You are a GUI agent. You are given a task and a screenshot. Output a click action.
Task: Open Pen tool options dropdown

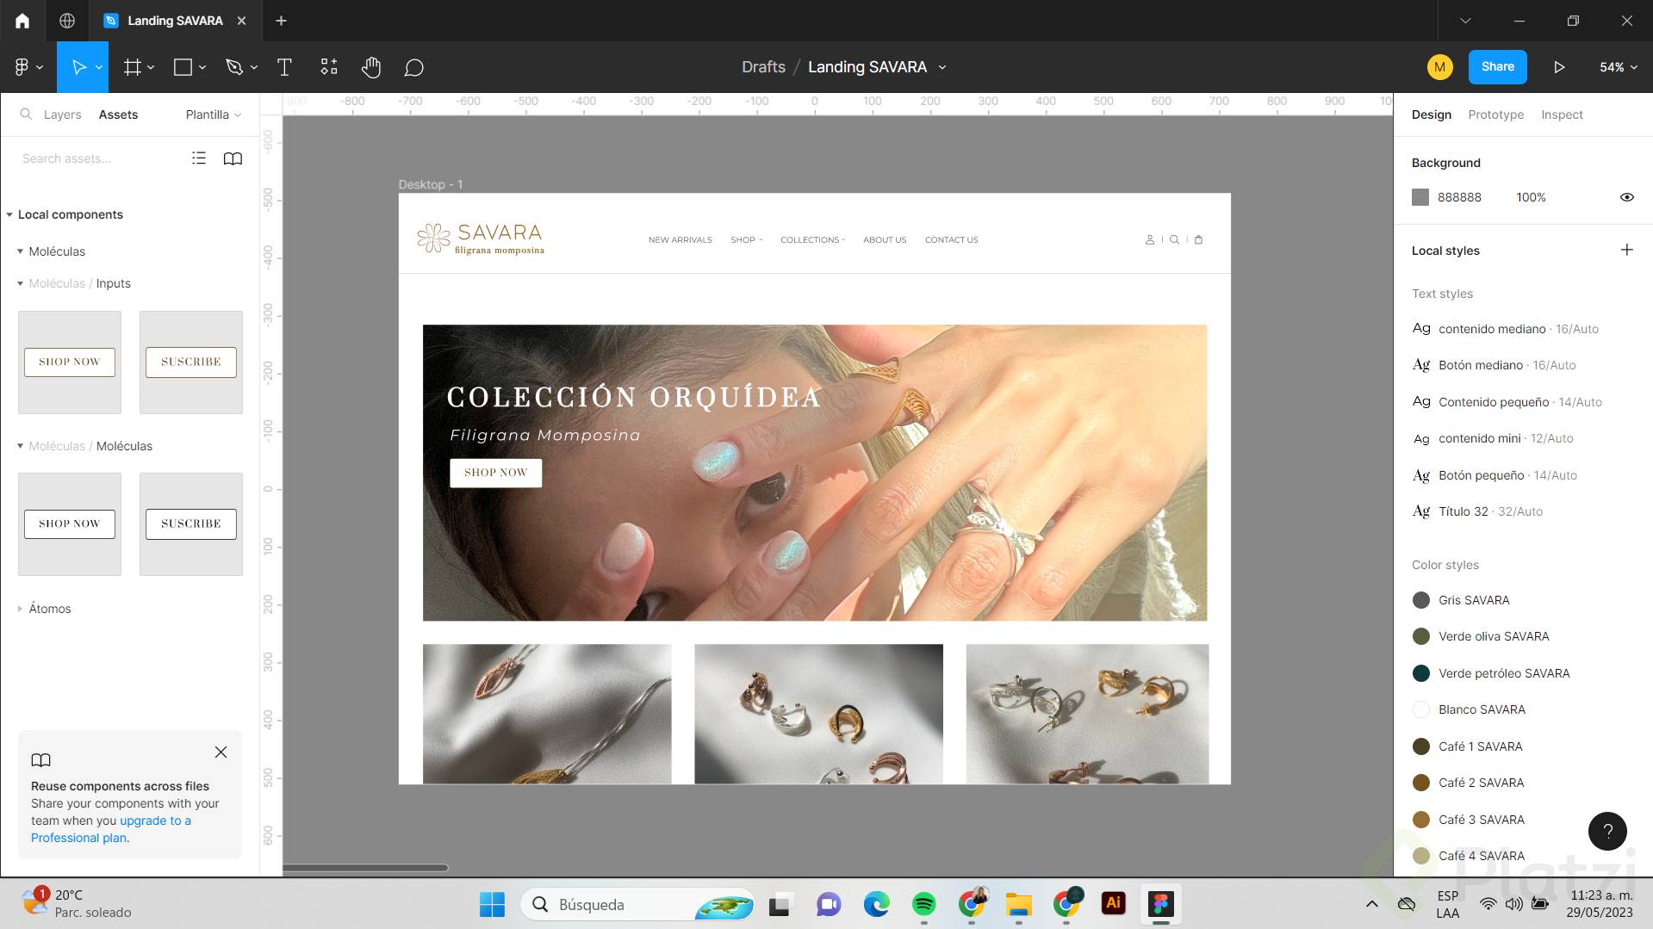coord(254,67)
